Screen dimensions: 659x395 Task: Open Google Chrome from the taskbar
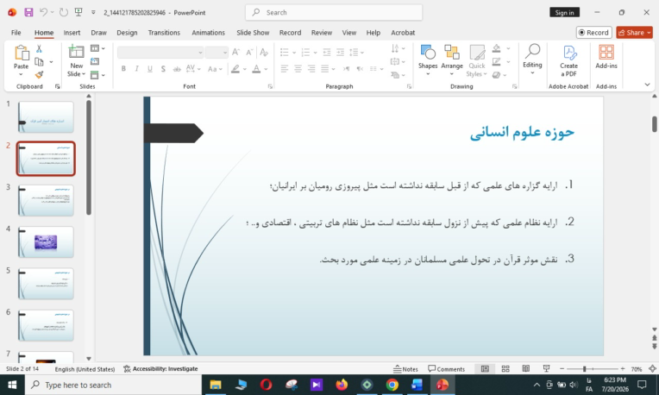point(392,385)
